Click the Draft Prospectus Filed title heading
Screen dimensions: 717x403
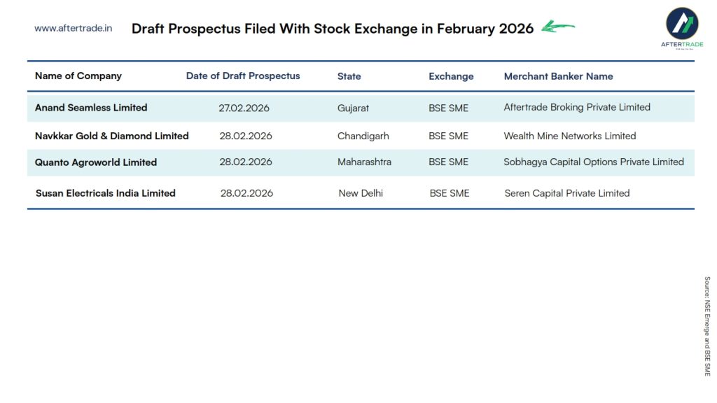point(333,29)
